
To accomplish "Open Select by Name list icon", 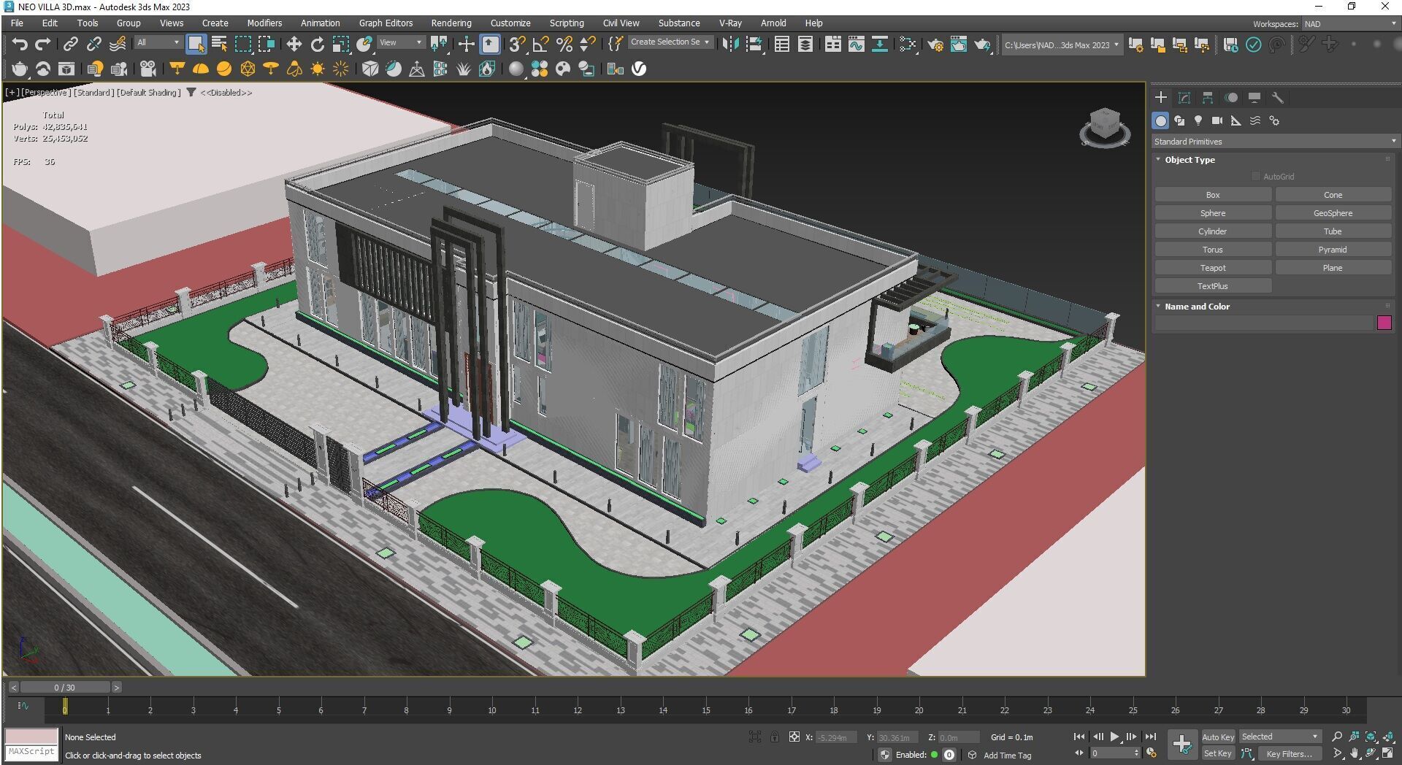I will pos(219,45).
